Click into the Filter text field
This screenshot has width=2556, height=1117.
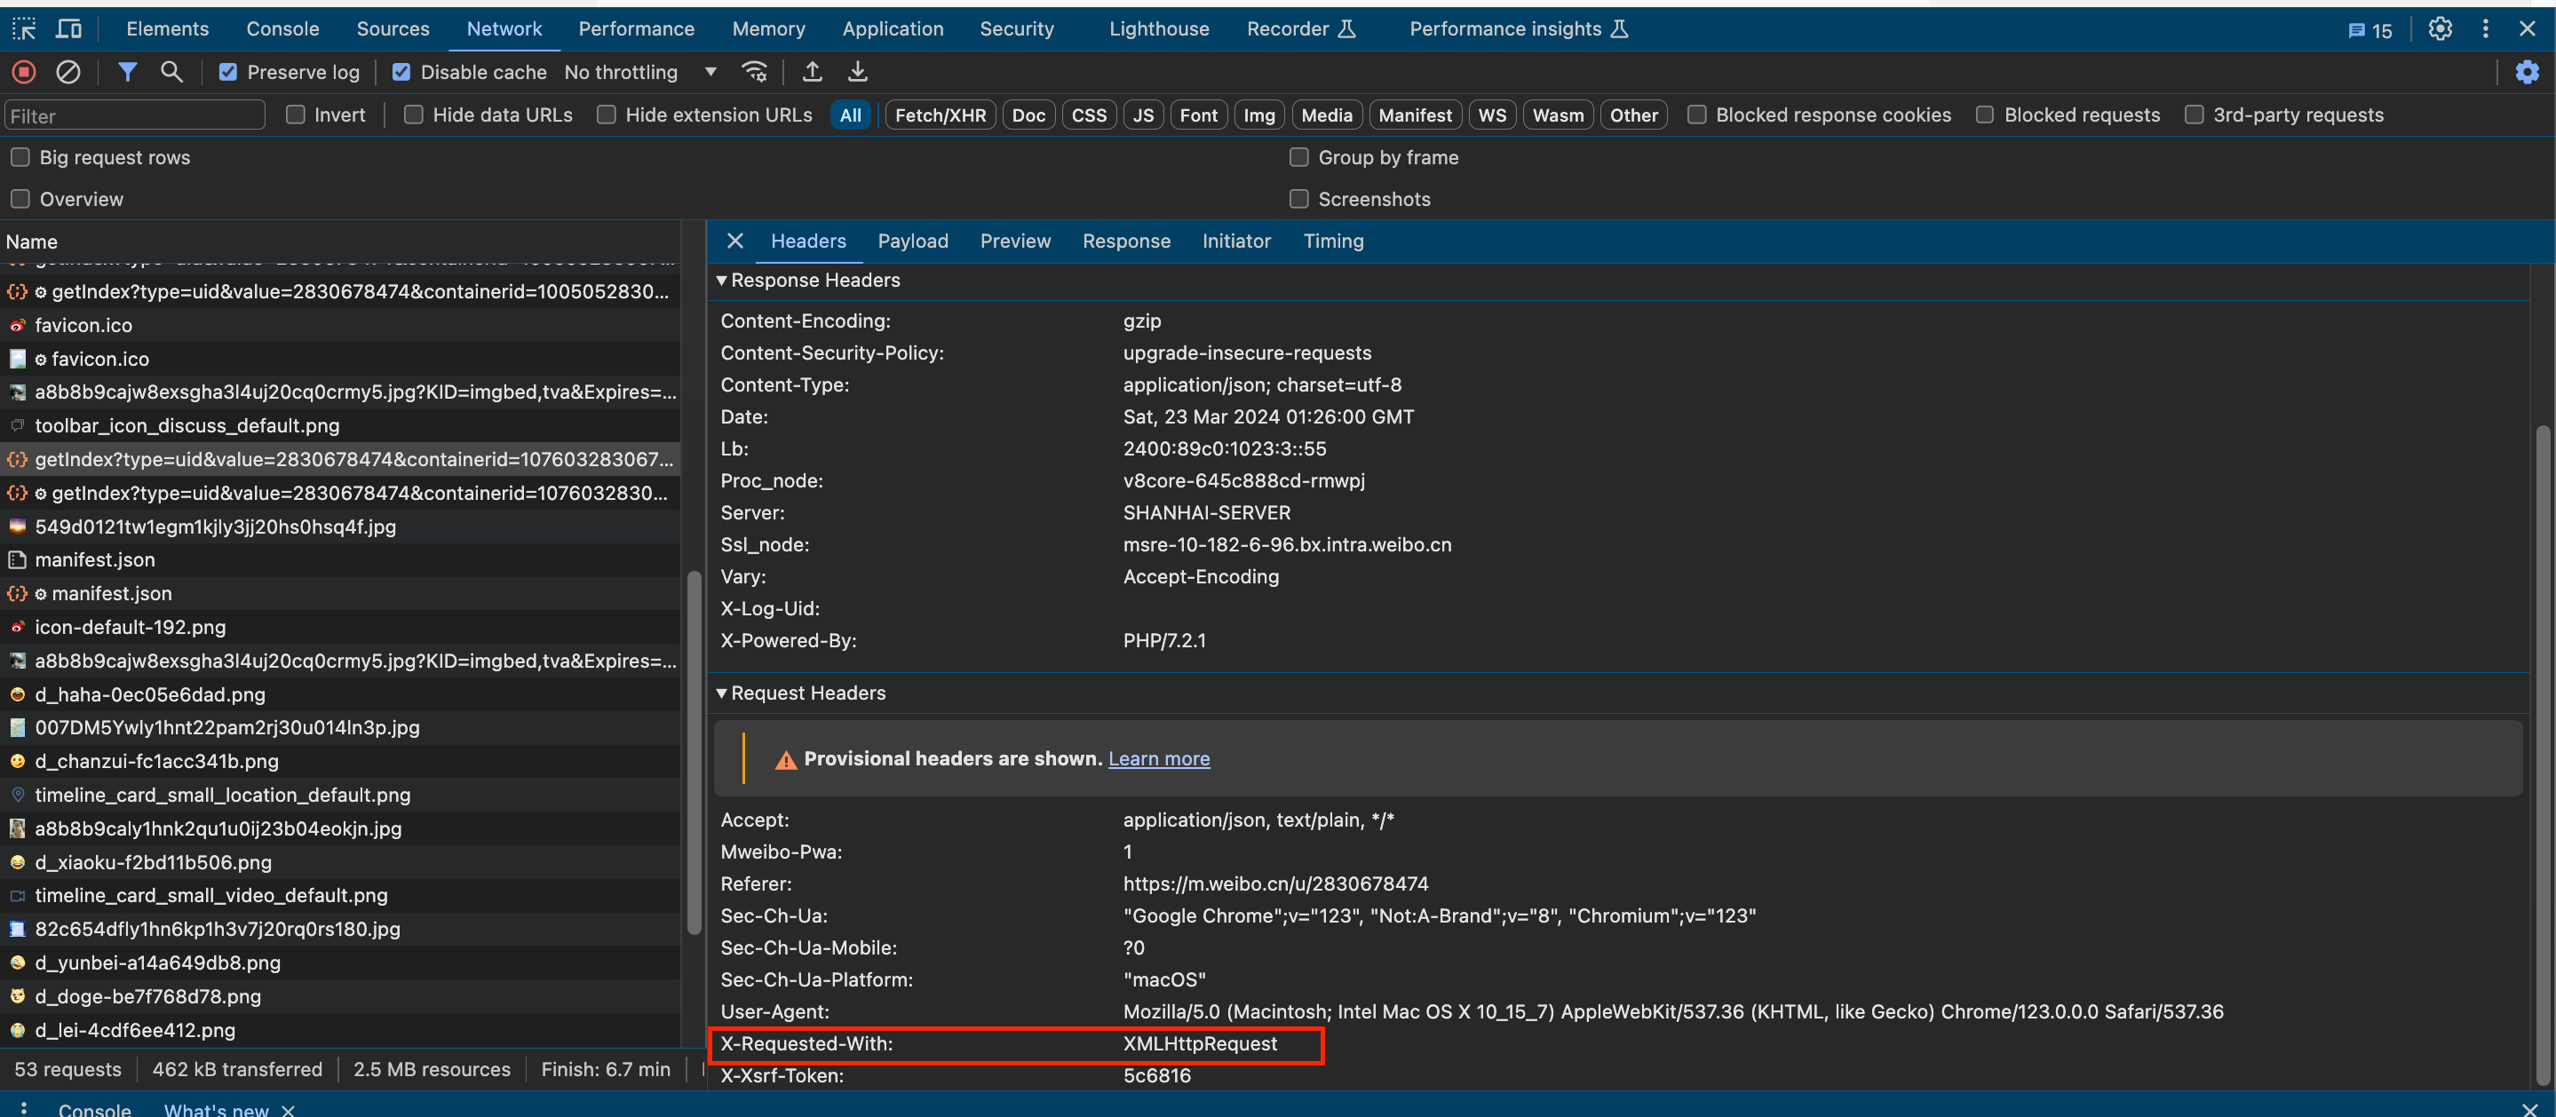pos(135,115)
